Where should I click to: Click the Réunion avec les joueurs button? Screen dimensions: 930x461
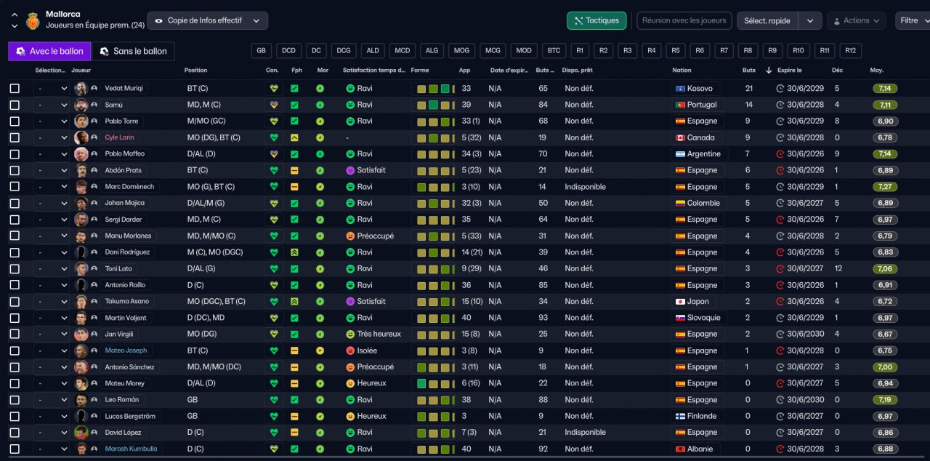[x=684, y=20]
